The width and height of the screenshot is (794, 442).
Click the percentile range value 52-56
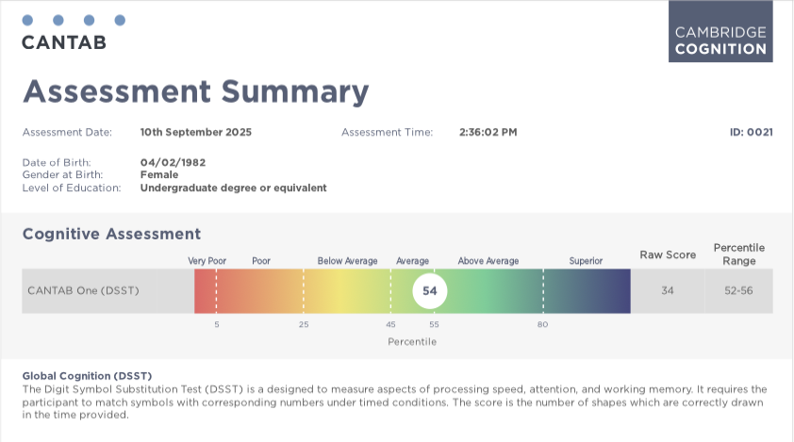[738, 290]
